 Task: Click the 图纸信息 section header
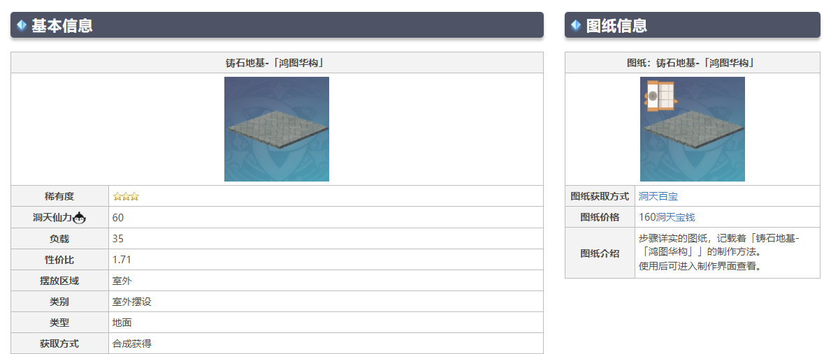[692, 24]
